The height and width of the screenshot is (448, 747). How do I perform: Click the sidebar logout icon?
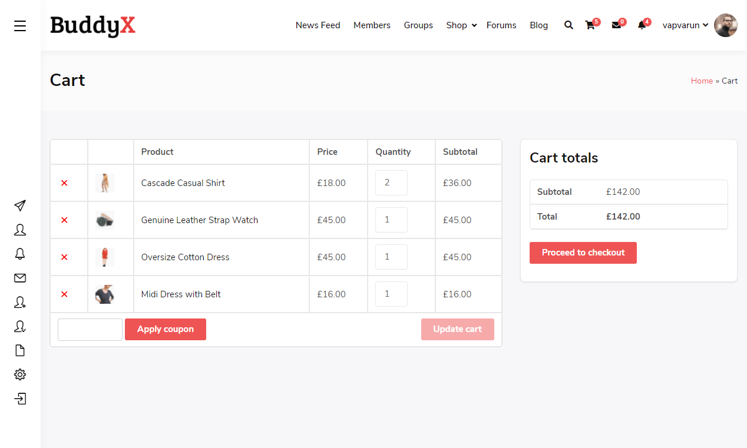[20, 399]
